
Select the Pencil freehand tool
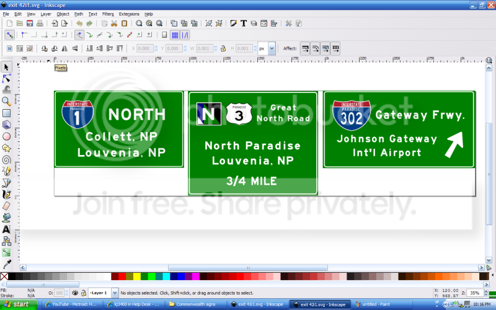tap(6, 171)
